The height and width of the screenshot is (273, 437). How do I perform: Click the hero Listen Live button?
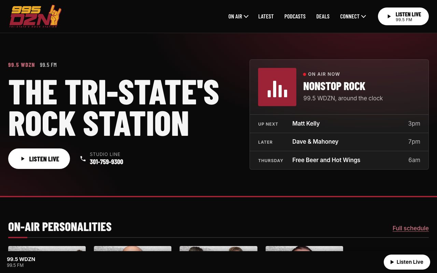click(39, 159)
